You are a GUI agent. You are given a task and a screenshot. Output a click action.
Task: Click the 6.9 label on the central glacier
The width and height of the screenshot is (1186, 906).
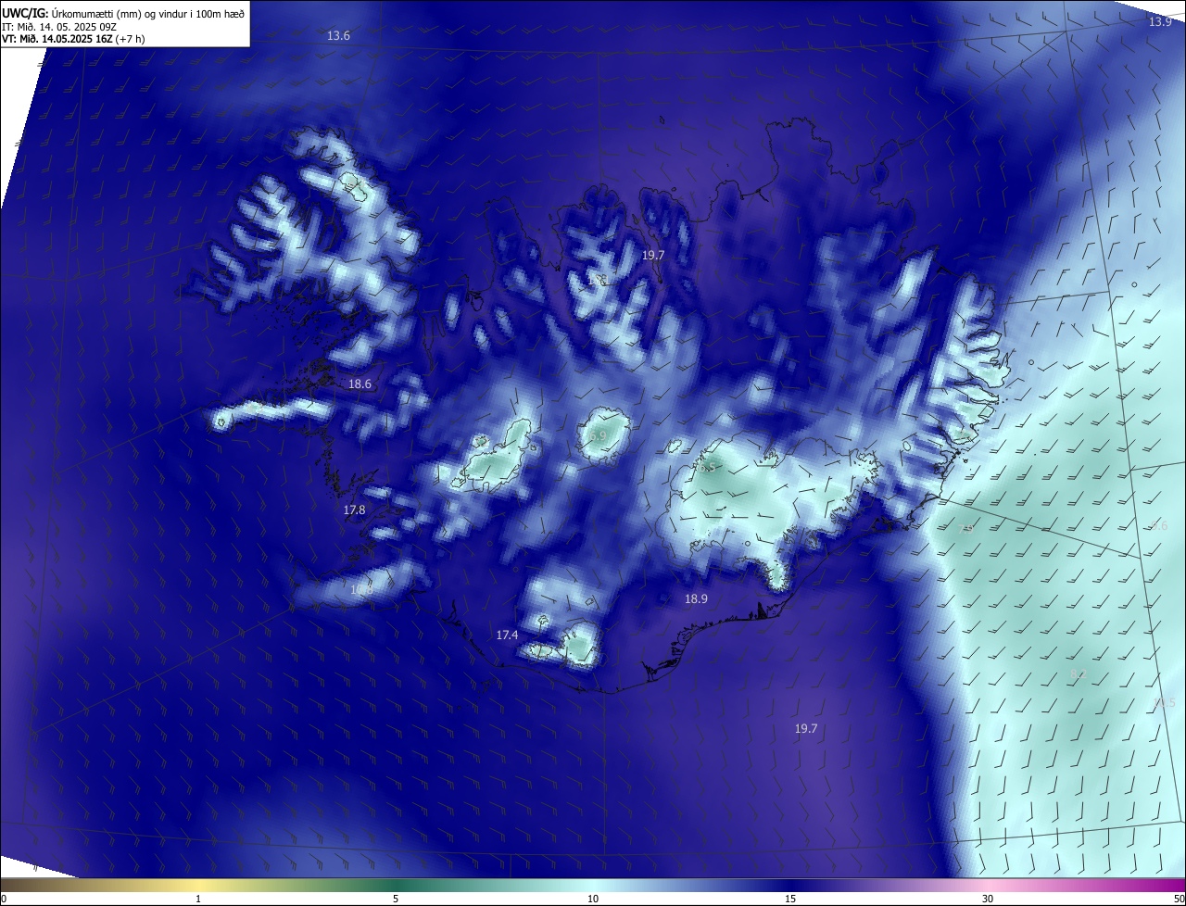click(x=598, y=435)
